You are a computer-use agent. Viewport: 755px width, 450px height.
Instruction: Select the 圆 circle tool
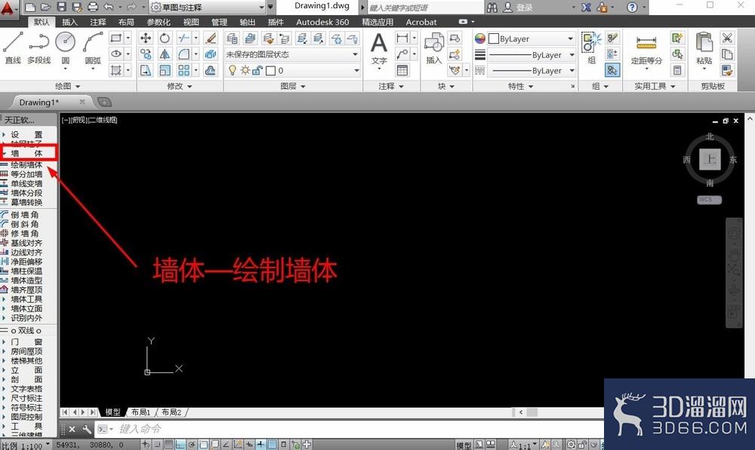[66, 47]
